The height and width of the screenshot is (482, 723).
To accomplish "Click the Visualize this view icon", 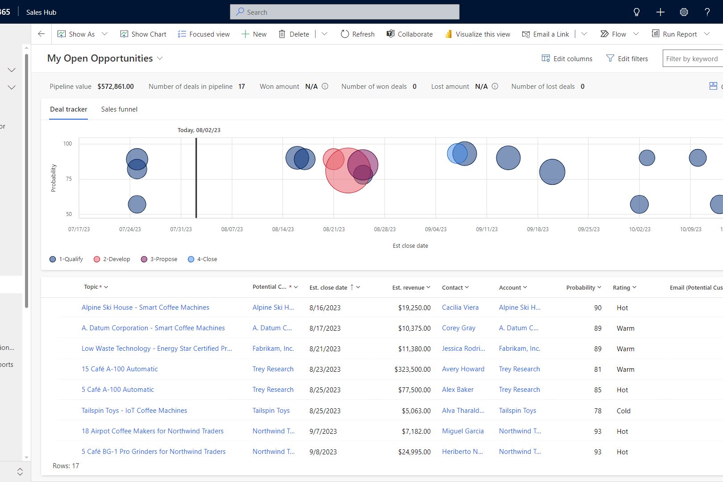I will pyautogui.click(x=448, y=34).
